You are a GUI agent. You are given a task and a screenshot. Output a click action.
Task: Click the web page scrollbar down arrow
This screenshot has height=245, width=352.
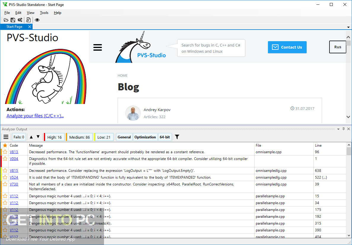tap(348, 117)
